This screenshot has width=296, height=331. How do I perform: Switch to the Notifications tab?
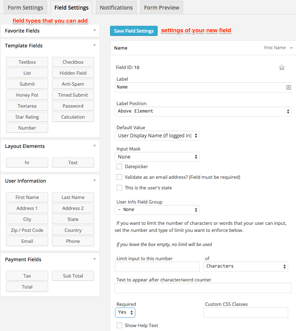click(116, 7)
